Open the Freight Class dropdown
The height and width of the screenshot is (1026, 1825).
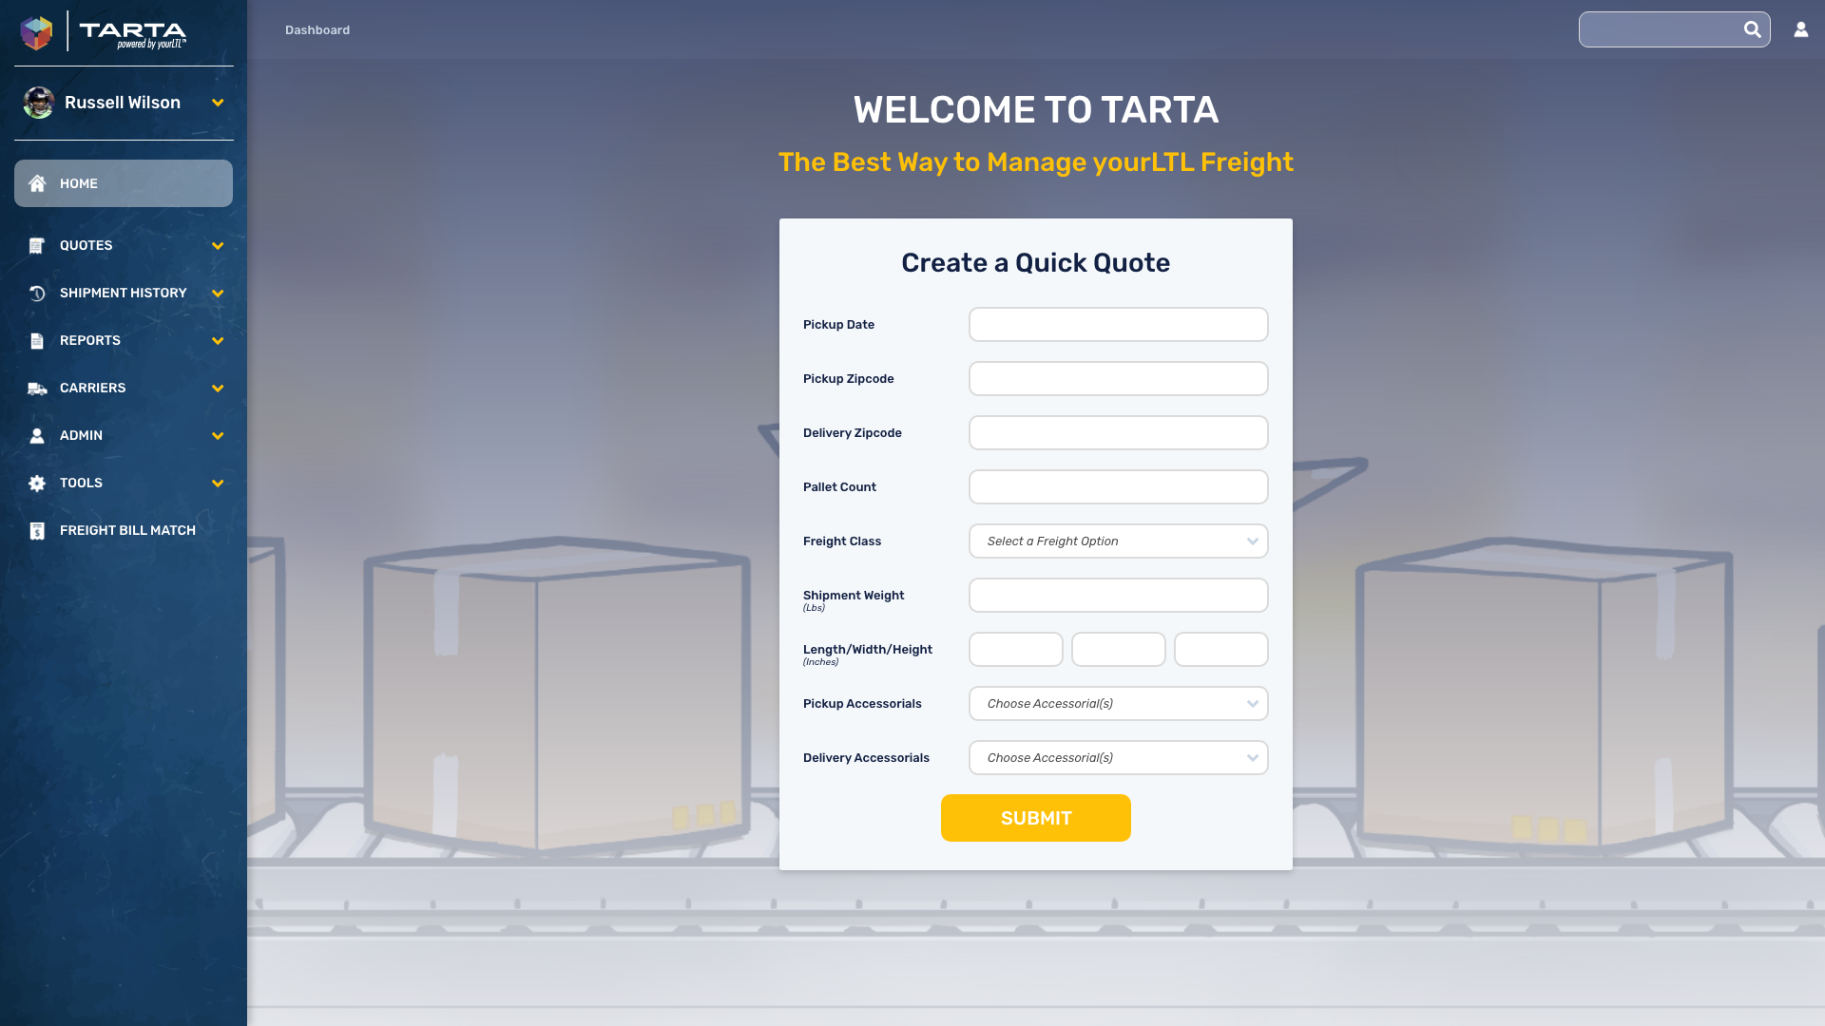pos(1118,541)
